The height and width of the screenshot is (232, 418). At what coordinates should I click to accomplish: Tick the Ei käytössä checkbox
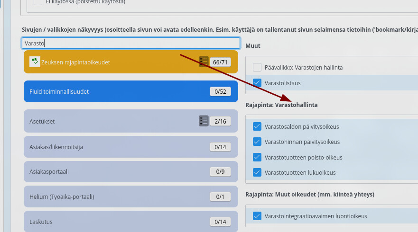pos(38,2)
